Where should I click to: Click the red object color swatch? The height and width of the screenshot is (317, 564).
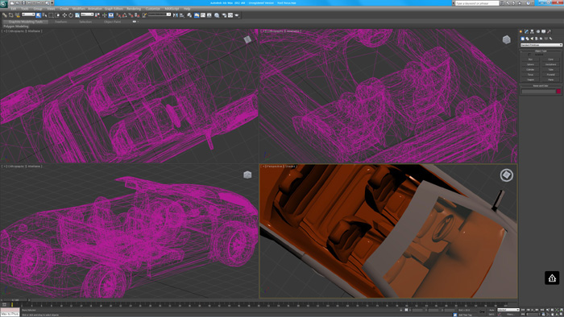tap(558, 92)
